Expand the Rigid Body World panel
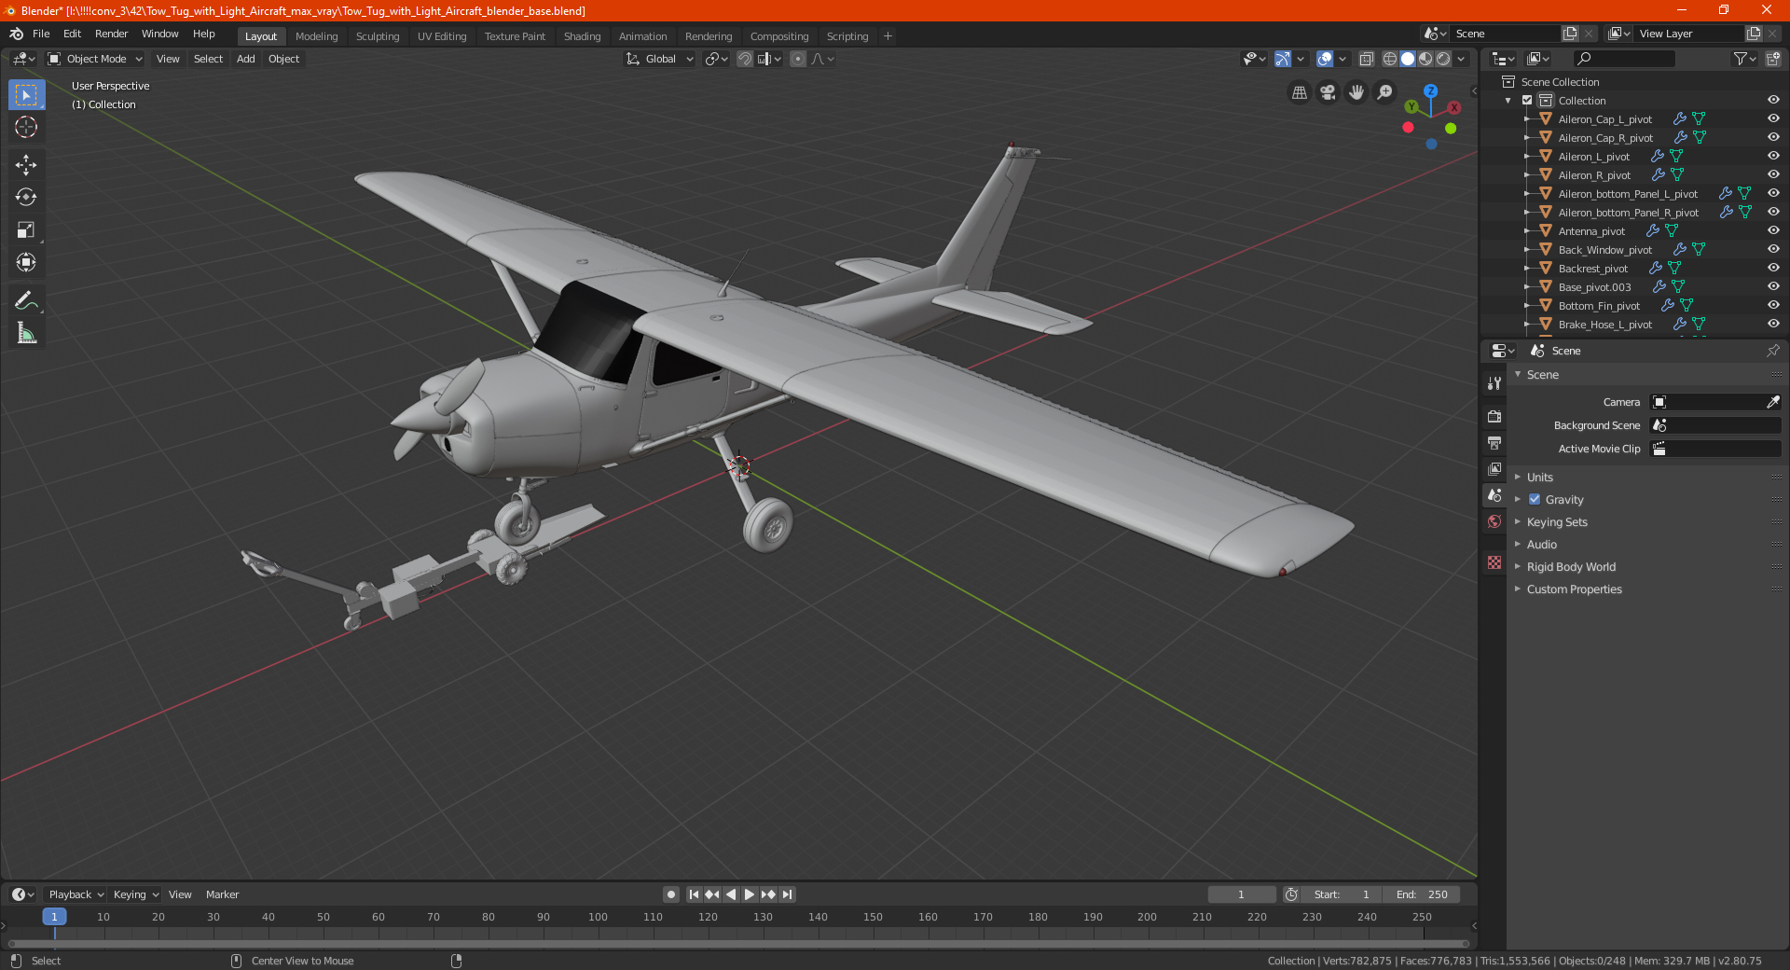Image resolution: width=1790 pixels, height=970 pixels. (x=1571, y=567)
